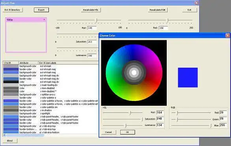Viewport: 231px width, 146px height.
Task: Click the scrollbar left arrow under list
Action: [x=4, y=135]
